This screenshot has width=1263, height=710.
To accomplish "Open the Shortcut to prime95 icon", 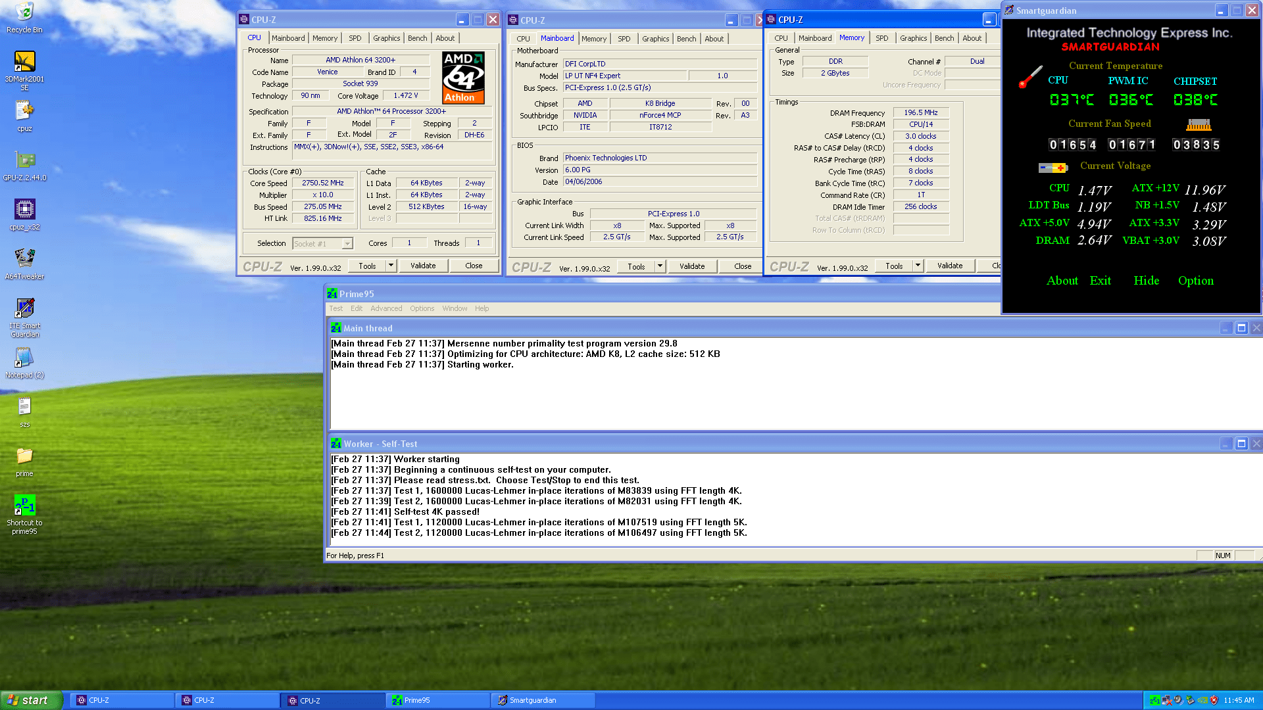I will 24,506.
